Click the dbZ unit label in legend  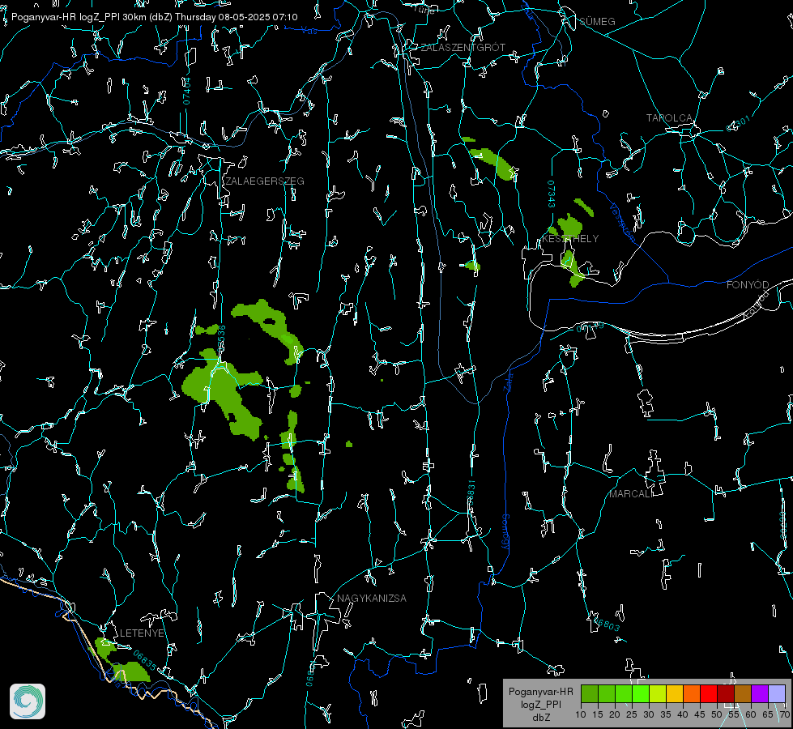540,718
